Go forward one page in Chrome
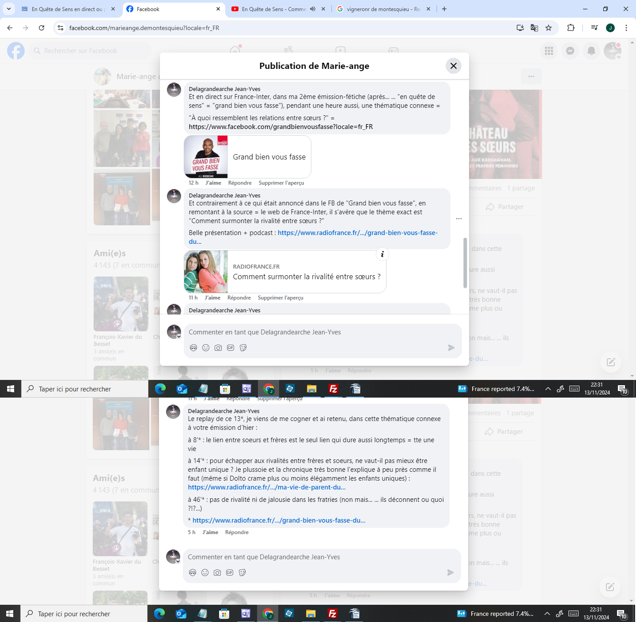 tap(26, 28)
